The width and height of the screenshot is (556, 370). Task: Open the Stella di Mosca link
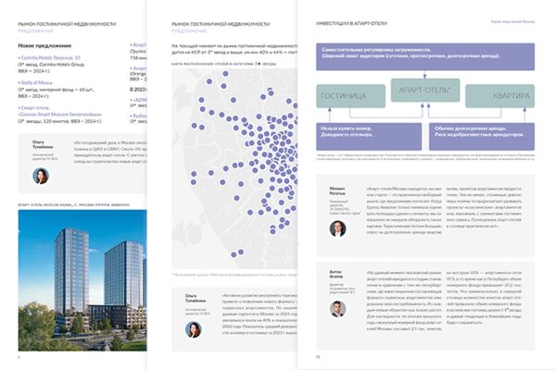tap(36, 82)
